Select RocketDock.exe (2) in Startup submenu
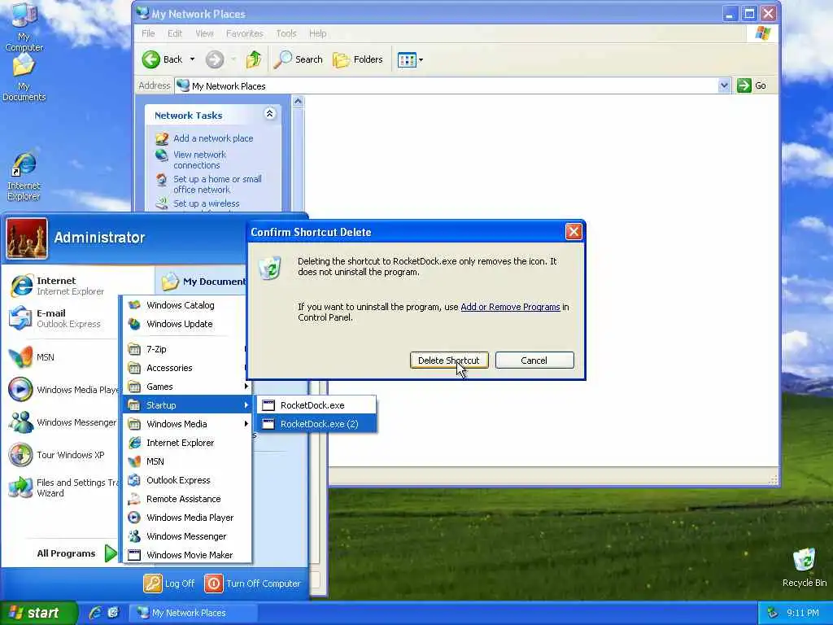Image resolution: width=833 pixels, height=625 pixels. [316, 423]
